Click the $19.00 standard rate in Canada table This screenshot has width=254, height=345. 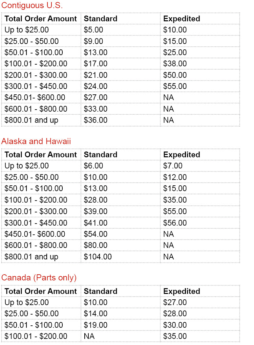96,325
